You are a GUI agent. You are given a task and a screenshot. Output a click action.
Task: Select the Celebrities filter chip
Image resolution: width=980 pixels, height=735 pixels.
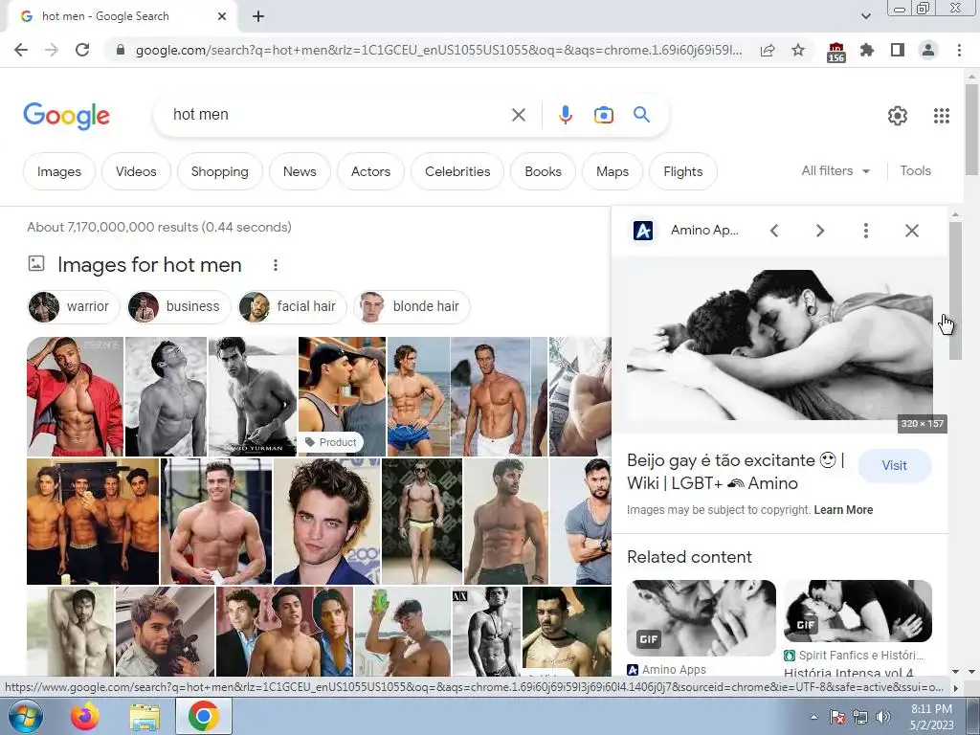point(457,171)
